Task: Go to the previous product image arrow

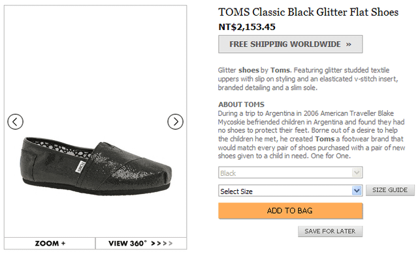Action: pyautogui.click(x=16, y=122)
